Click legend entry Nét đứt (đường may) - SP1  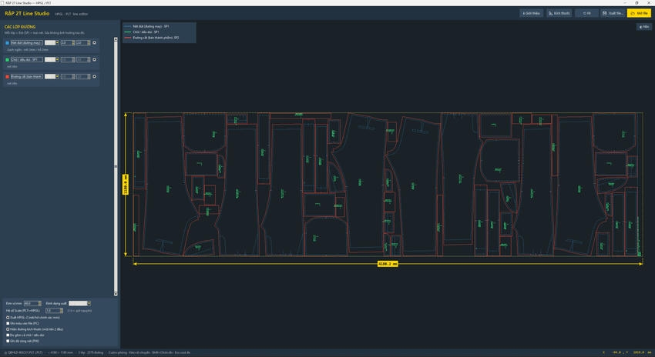pos(151,26)
